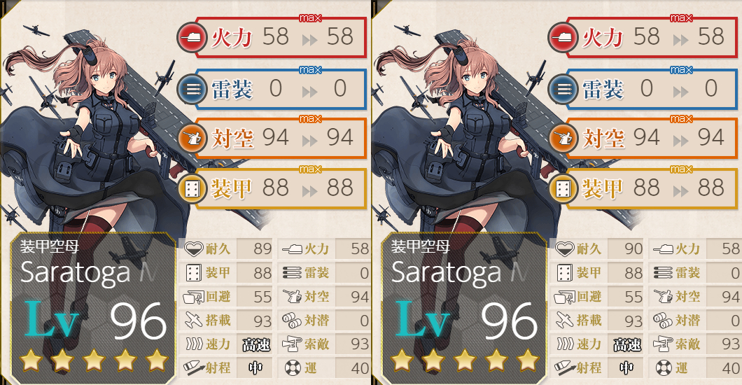Image resolution: width=742 pixels, height=385 pixels.
Task: Click the Saratoga ship name in the right card
Action: click(445, 273)
